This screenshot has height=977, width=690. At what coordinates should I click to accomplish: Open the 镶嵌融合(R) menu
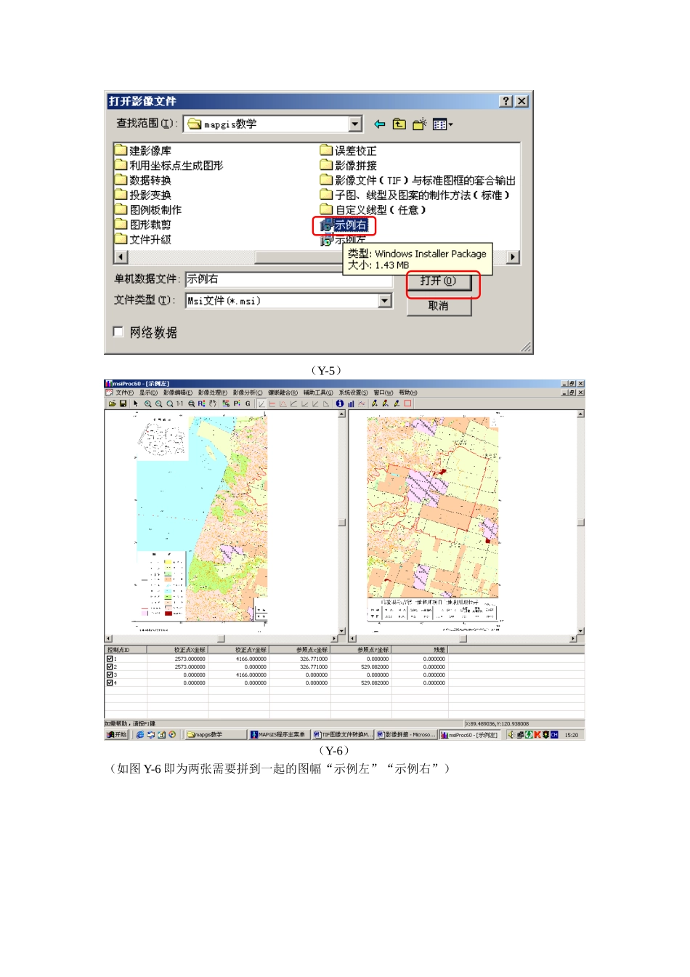283,393
